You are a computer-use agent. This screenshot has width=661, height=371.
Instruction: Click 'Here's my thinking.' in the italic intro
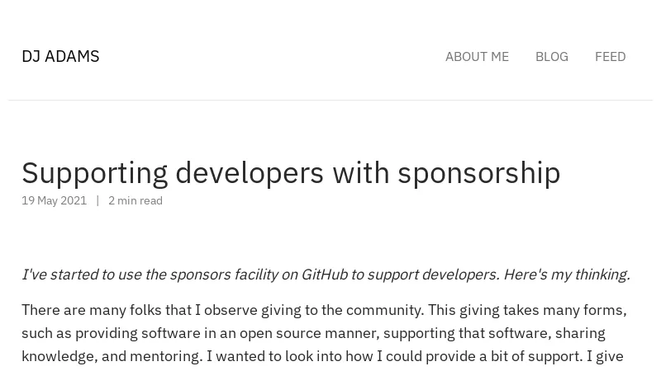567,275
